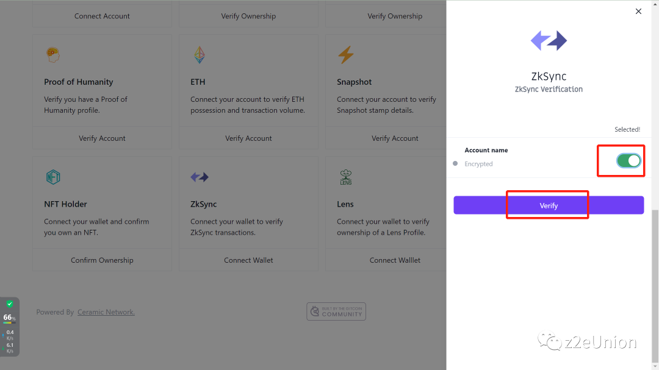Click the ZkSync card arrows icon
659x370 pixels.
[200, 177]
